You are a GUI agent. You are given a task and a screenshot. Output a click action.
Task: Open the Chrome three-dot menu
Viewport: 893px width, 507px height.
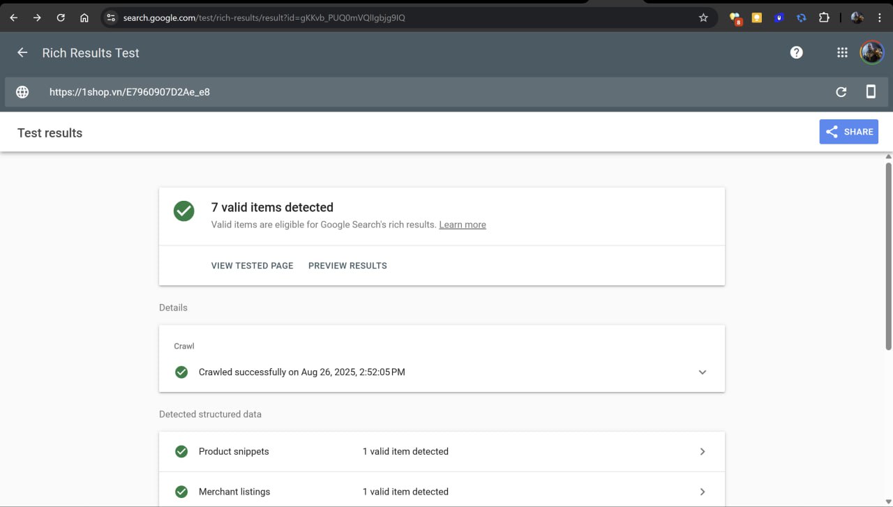pyautogui.click(x=879, y=17)
